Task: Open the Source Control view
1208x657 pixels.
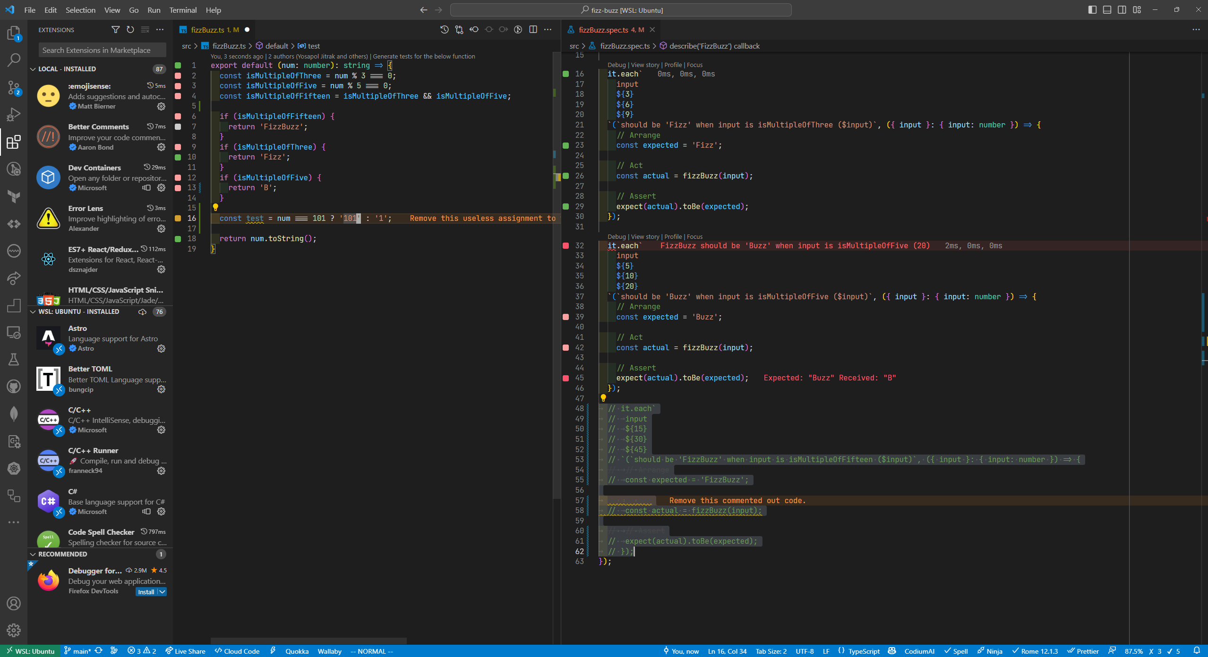Action: 14,87
